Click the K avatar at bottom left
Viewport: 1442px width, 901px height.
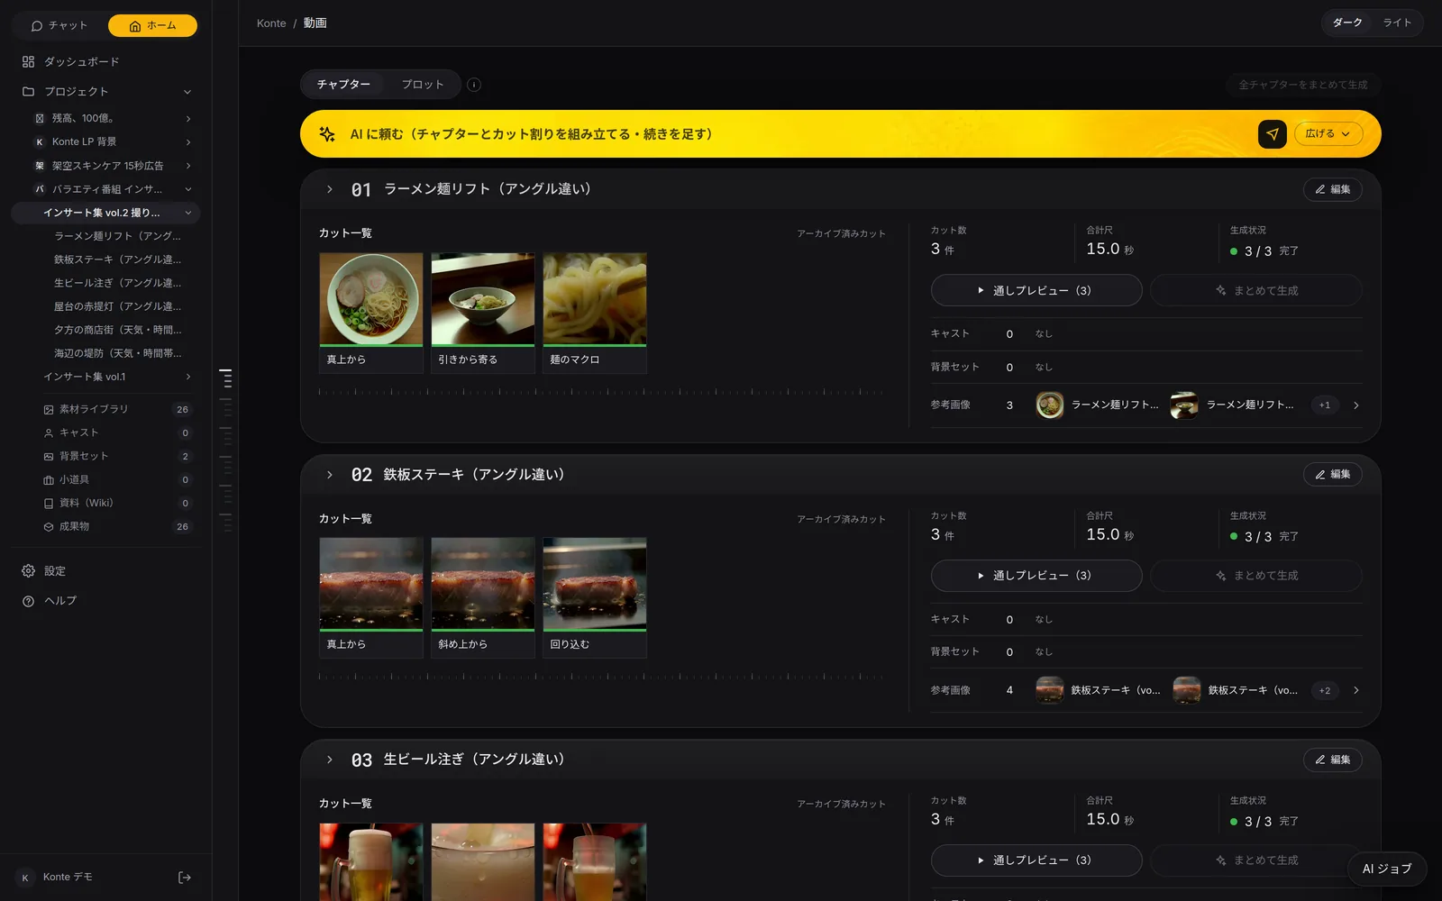coord(25,878)
